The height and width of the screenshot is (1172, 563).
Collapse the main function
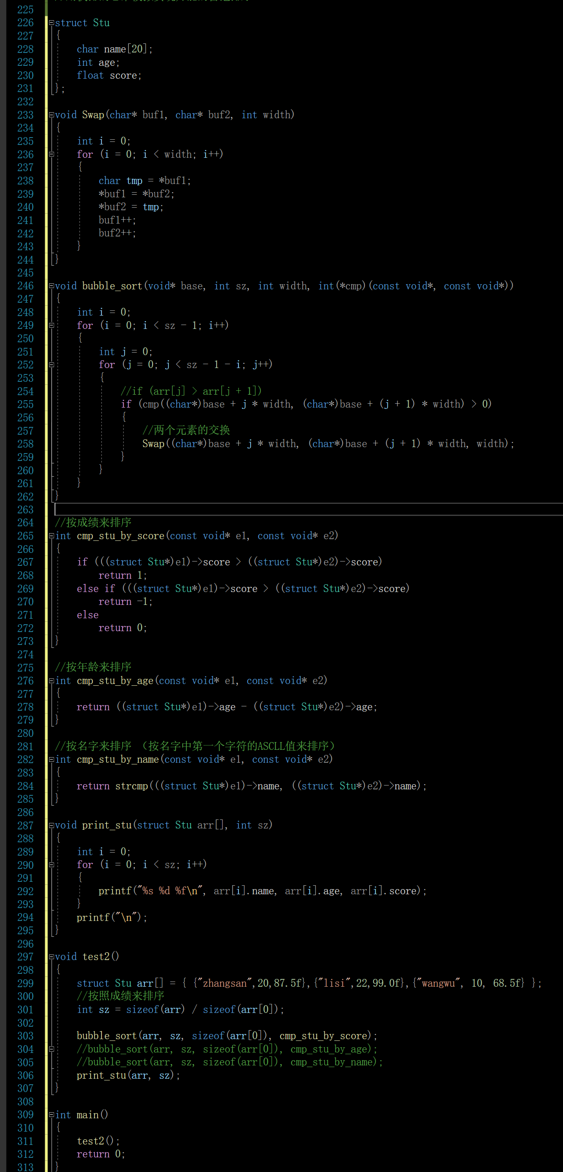tap(52, 1115)
